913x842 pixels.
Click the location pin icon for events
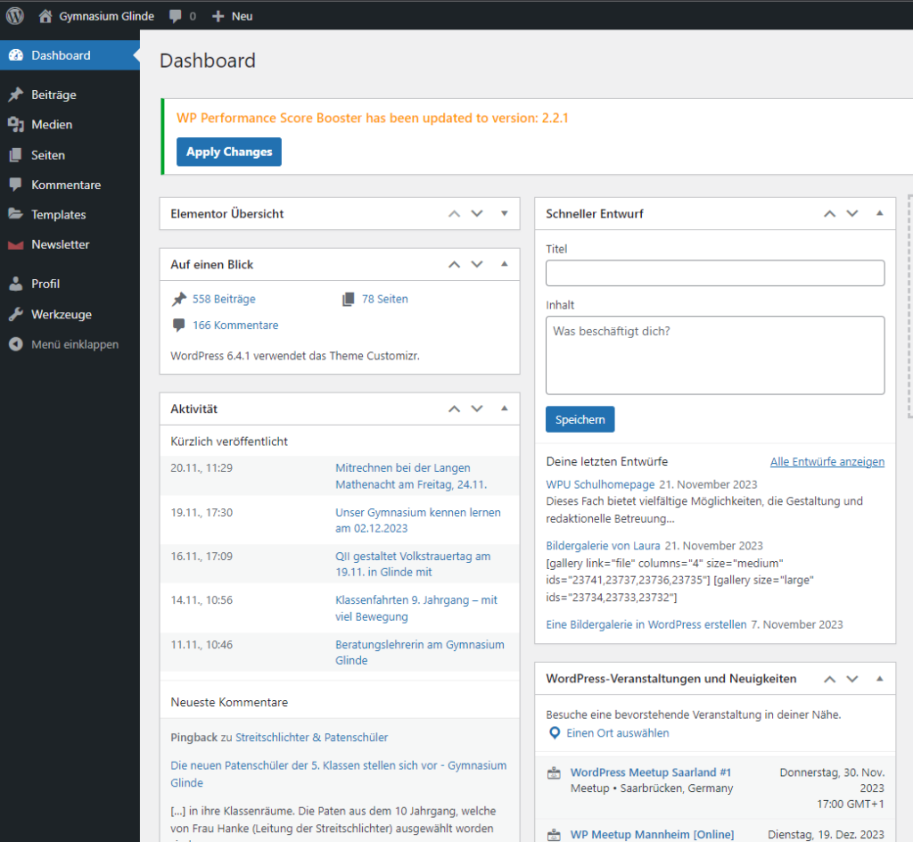555,733
